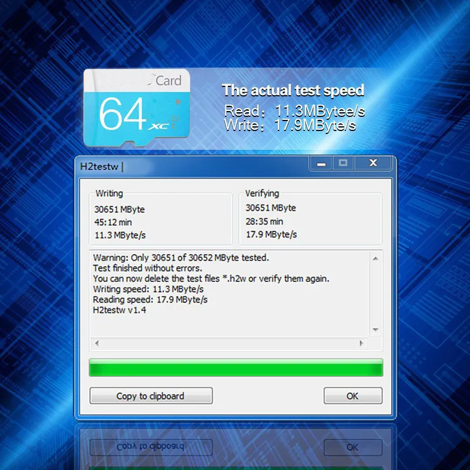
Task: Click 'Writing speed: 11.3 MByte/s' log line
Action: 148,289
